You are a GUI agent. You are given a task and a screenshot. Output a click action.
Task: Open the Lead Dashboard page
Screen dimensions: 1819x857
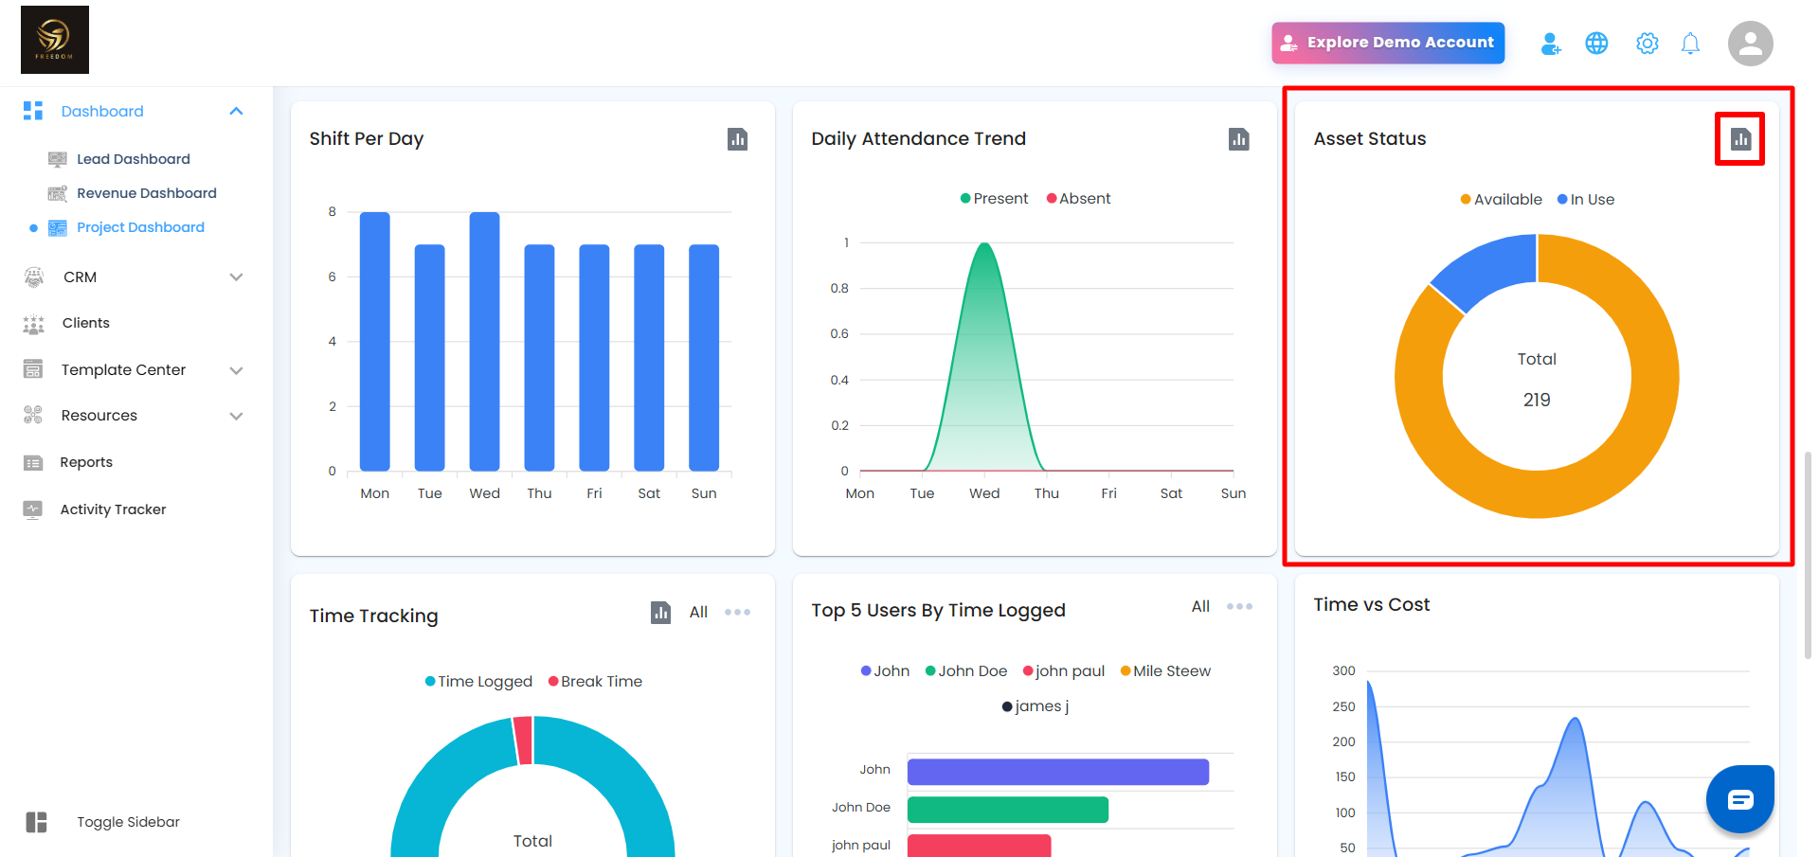pyautogui.click(x=133, y=159)
